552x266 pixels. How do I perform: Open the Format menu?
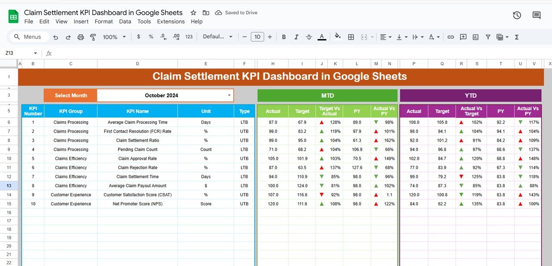(103, 22)
